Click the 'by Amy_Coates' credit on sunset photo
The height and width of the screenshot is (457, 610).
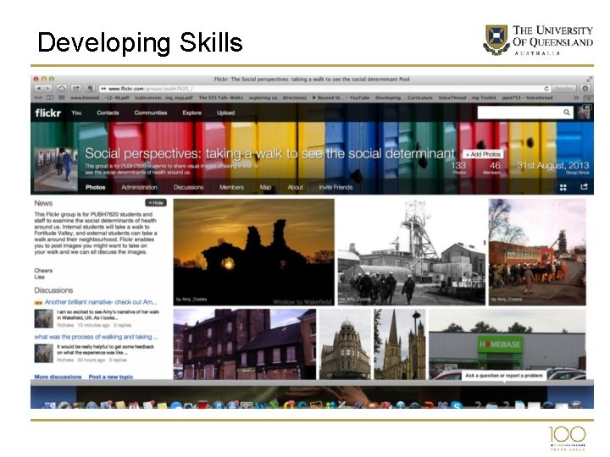[x=191, y=300]
